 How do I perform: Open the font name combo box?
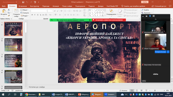39,11
